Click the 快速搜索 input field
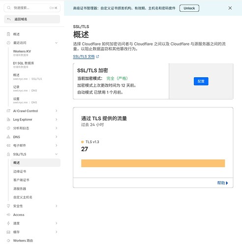 pyautogui.click(x=32, y=8)
